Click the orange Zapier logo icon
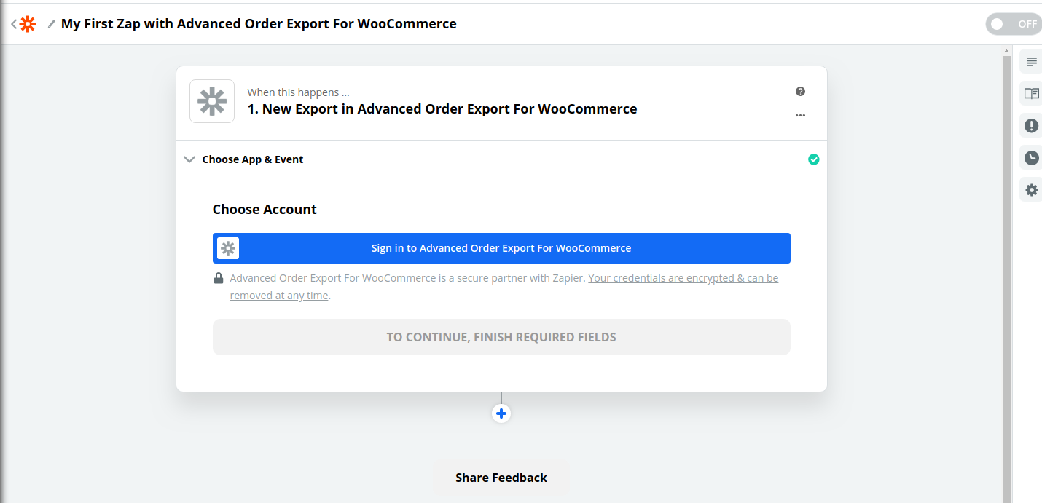Image resolution: width=1042 pixels, height=503 pixels. (x=28, y=24)
